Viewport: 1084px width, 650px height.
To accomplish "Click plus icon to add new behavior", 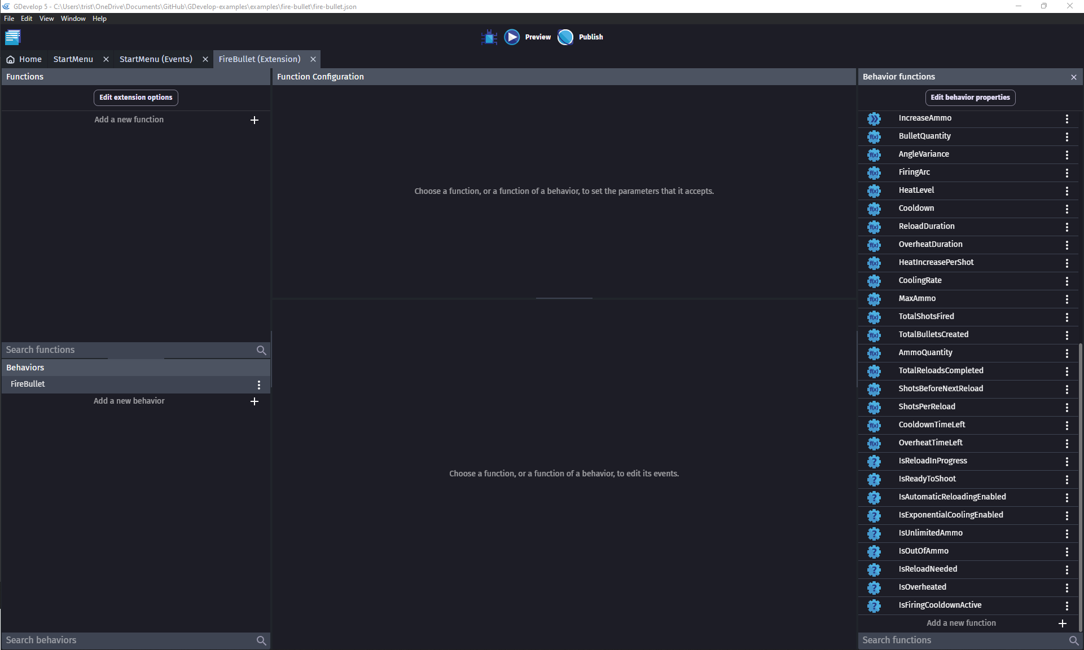I will tap(254, 401).
